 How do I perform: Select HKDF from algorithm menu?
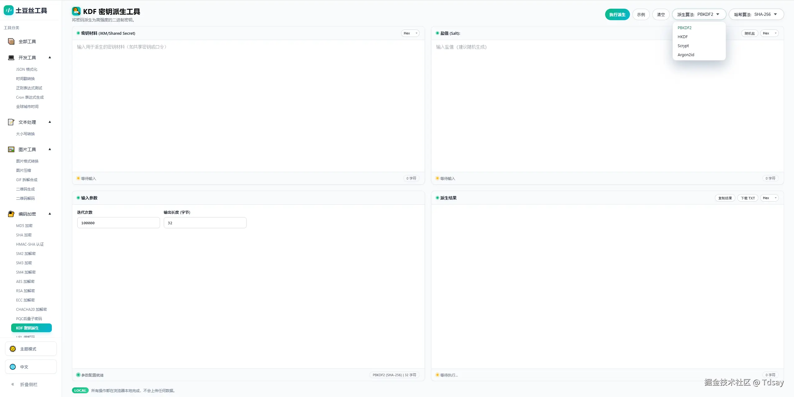[x=683, y=37]
